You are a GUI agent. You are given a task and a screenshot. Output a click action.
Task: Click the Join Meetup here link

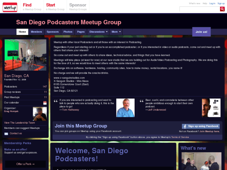(210, 131)
